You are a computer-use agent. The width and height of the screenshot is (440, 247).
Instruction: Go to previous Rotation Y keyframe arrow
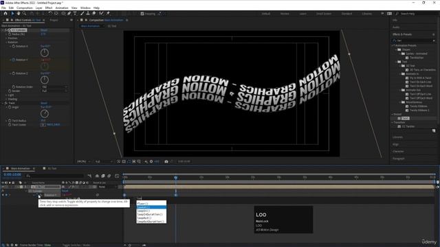(x=3, y=195)
